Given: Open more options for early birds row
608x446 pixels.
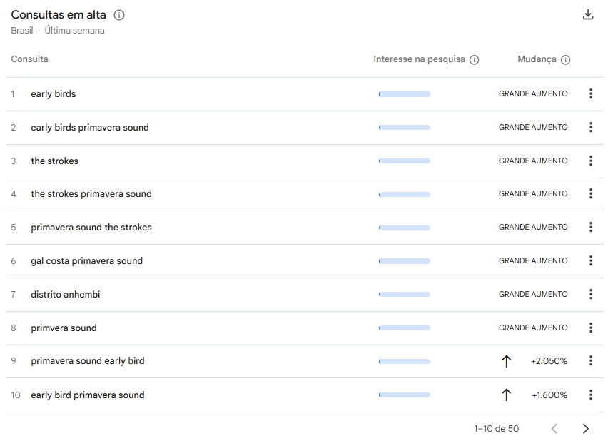Looking at the screenshot, I should click(x=591, y=93).
